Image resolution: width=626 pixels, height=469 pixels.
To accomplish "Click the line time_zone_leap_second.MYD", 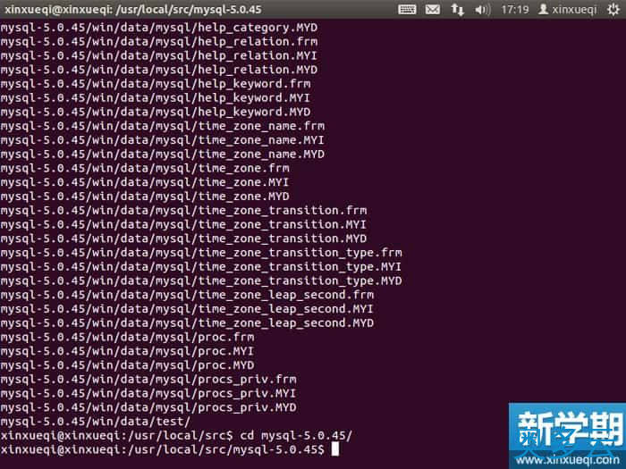I will (187, 323).
